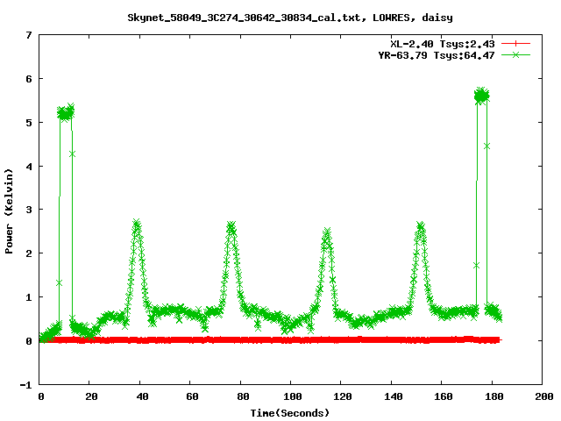This screenshot has width=561, height=421.
Task: Click the y-axis tick label 6
Action: (29, 79)
